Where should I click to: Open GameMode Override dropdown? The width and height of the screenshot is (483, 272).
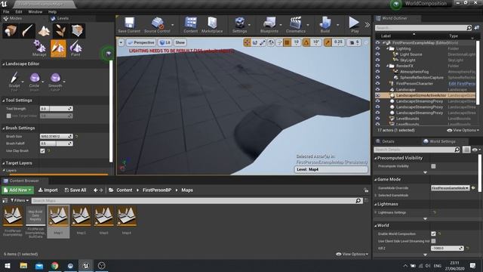pos(450,188)
